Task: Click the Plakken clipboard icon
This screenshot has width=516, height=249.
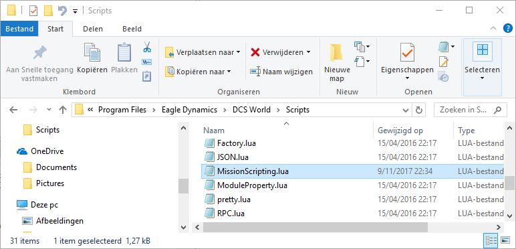Action: click(x=124, y=52)
